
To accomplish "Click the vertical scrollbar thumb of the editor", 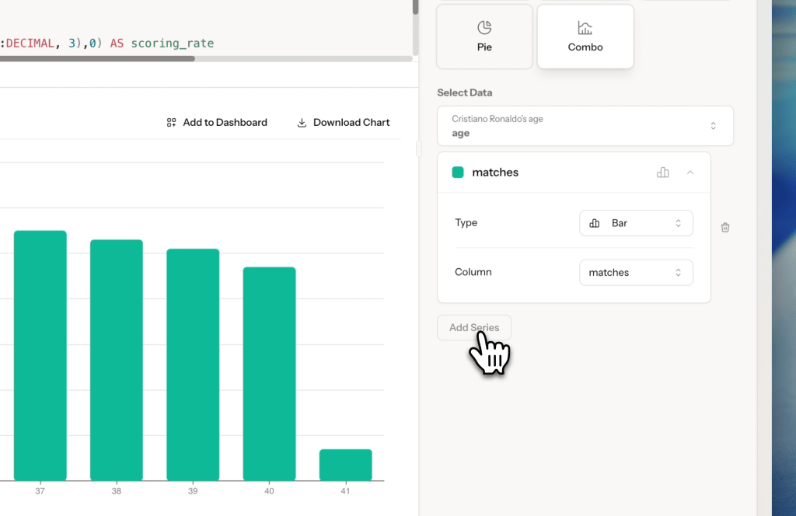I will (415, 7).
